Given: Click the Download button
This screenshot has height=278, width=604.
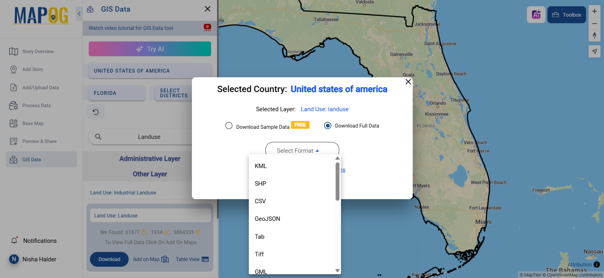Looking at the screenshot, I should [109, 259].
